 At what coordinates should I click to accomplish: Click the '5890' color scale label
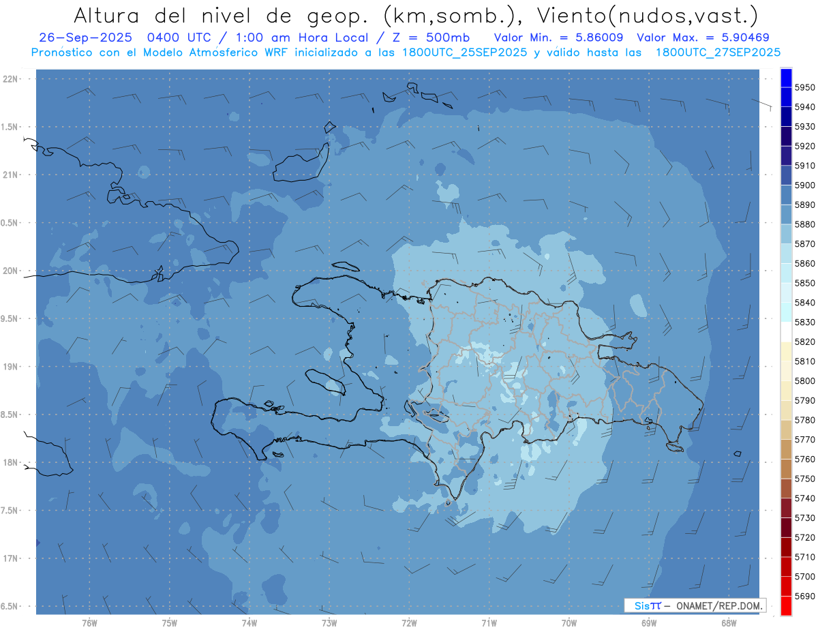805,205
